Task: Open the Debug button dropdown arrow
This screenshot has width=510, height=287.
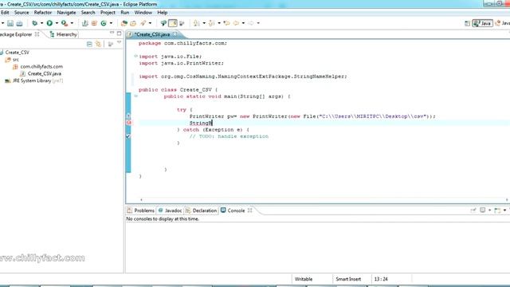Action: tap(41, 23)
